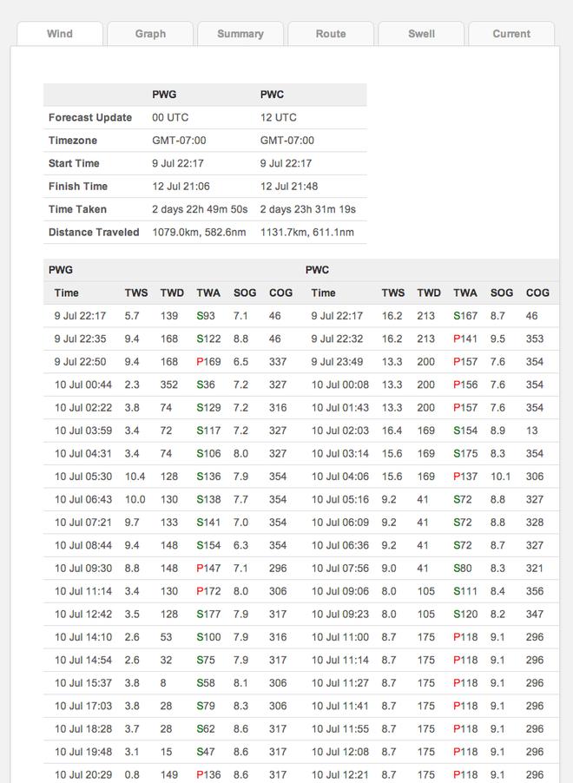573x783 pixels.
Task: Open the Swell tab
Action: pyautogui.click(x=421, y=34)
